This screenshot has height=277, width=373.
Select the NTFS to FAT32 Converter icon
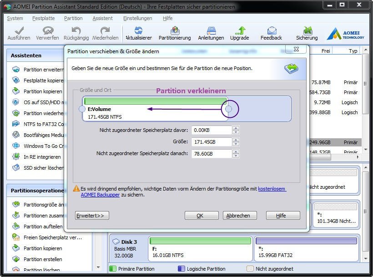(x=16, y=124)
